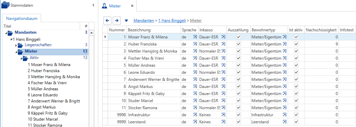Viewport: 356px width, 127px height.
Task: Open Sprache link icon for Studer Marcel
Action: coord(195,101)
